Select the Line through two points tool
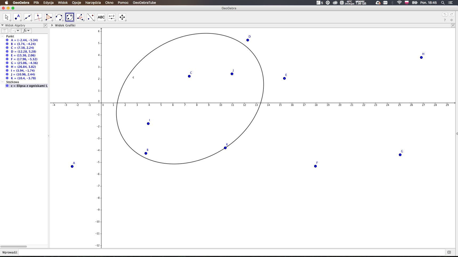 27,17
